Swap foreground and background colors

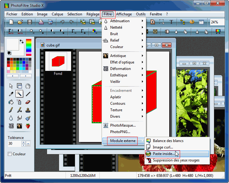[x=22, y=42]
